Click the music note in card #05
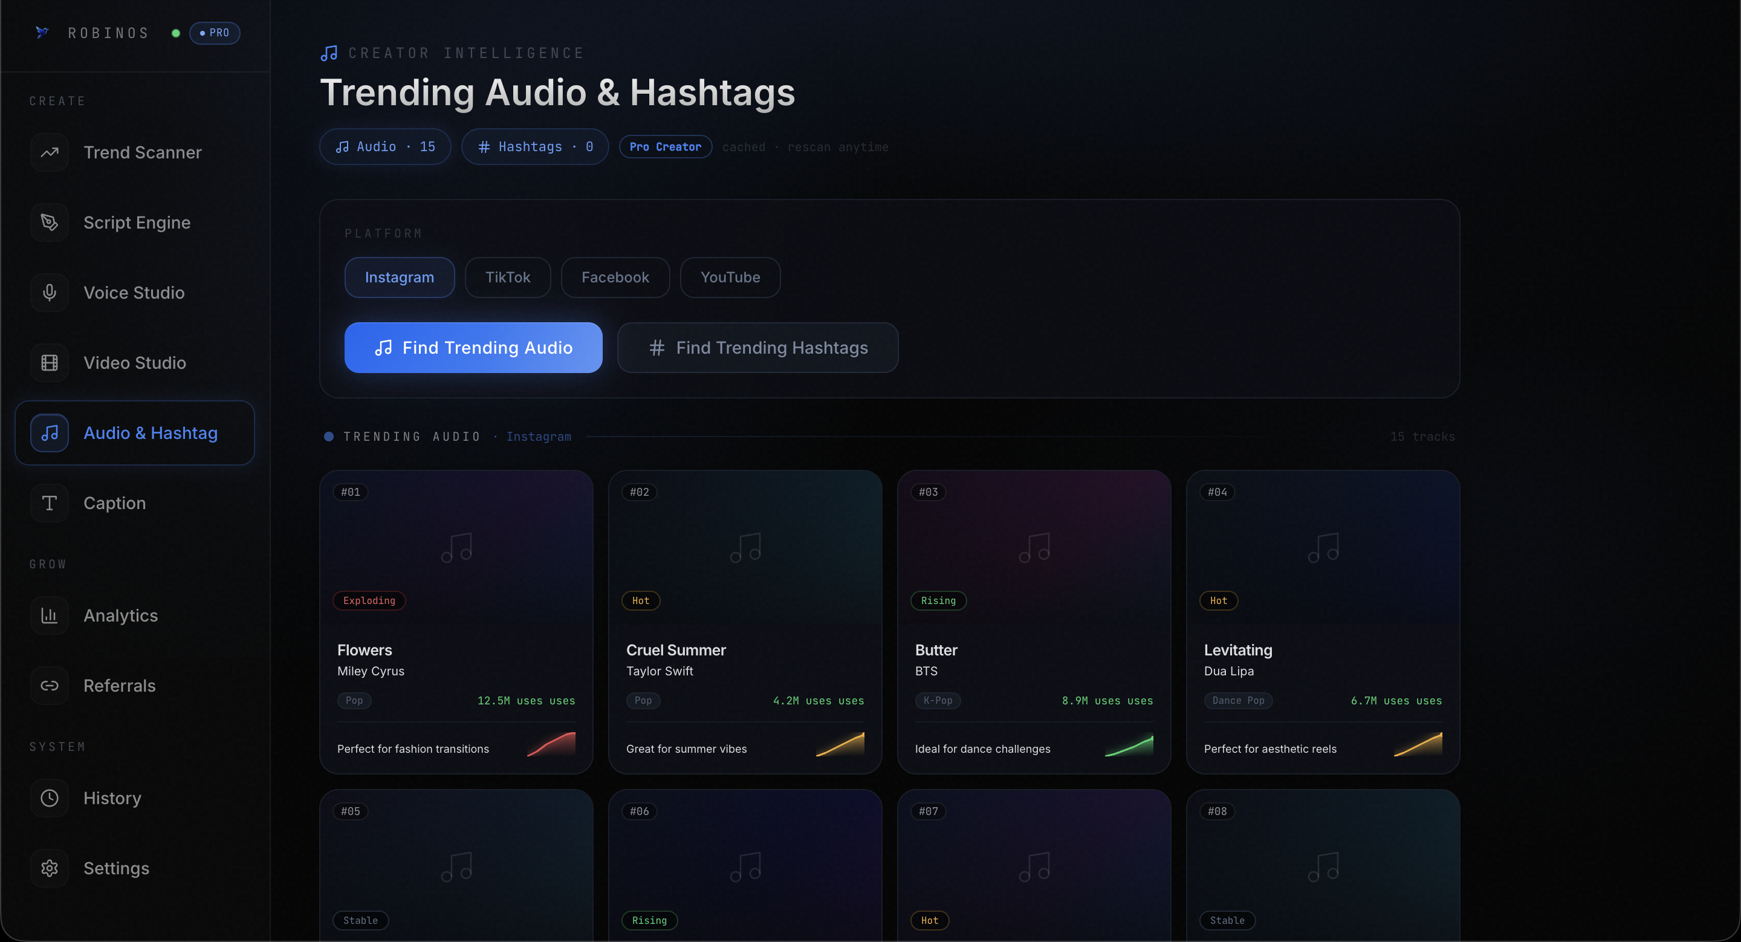This screenshot has height=942, width=1741. coord(456,867)
